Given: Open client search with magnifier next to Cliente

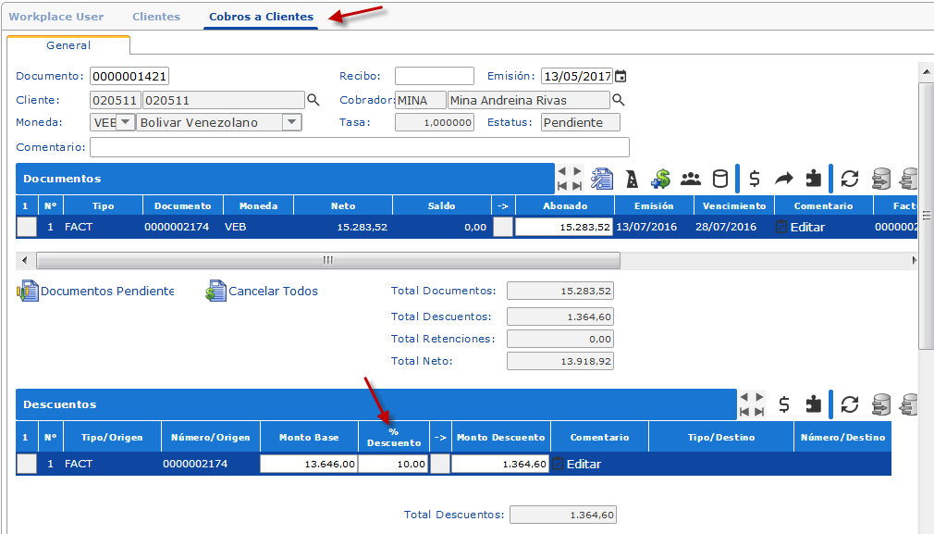Looking at the screenshot, I should 313,100.
